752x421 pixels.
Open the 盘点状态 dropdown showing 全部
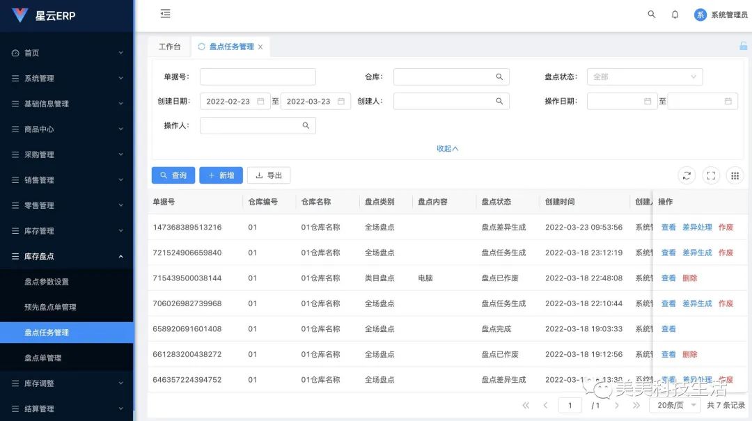[644, 77]
